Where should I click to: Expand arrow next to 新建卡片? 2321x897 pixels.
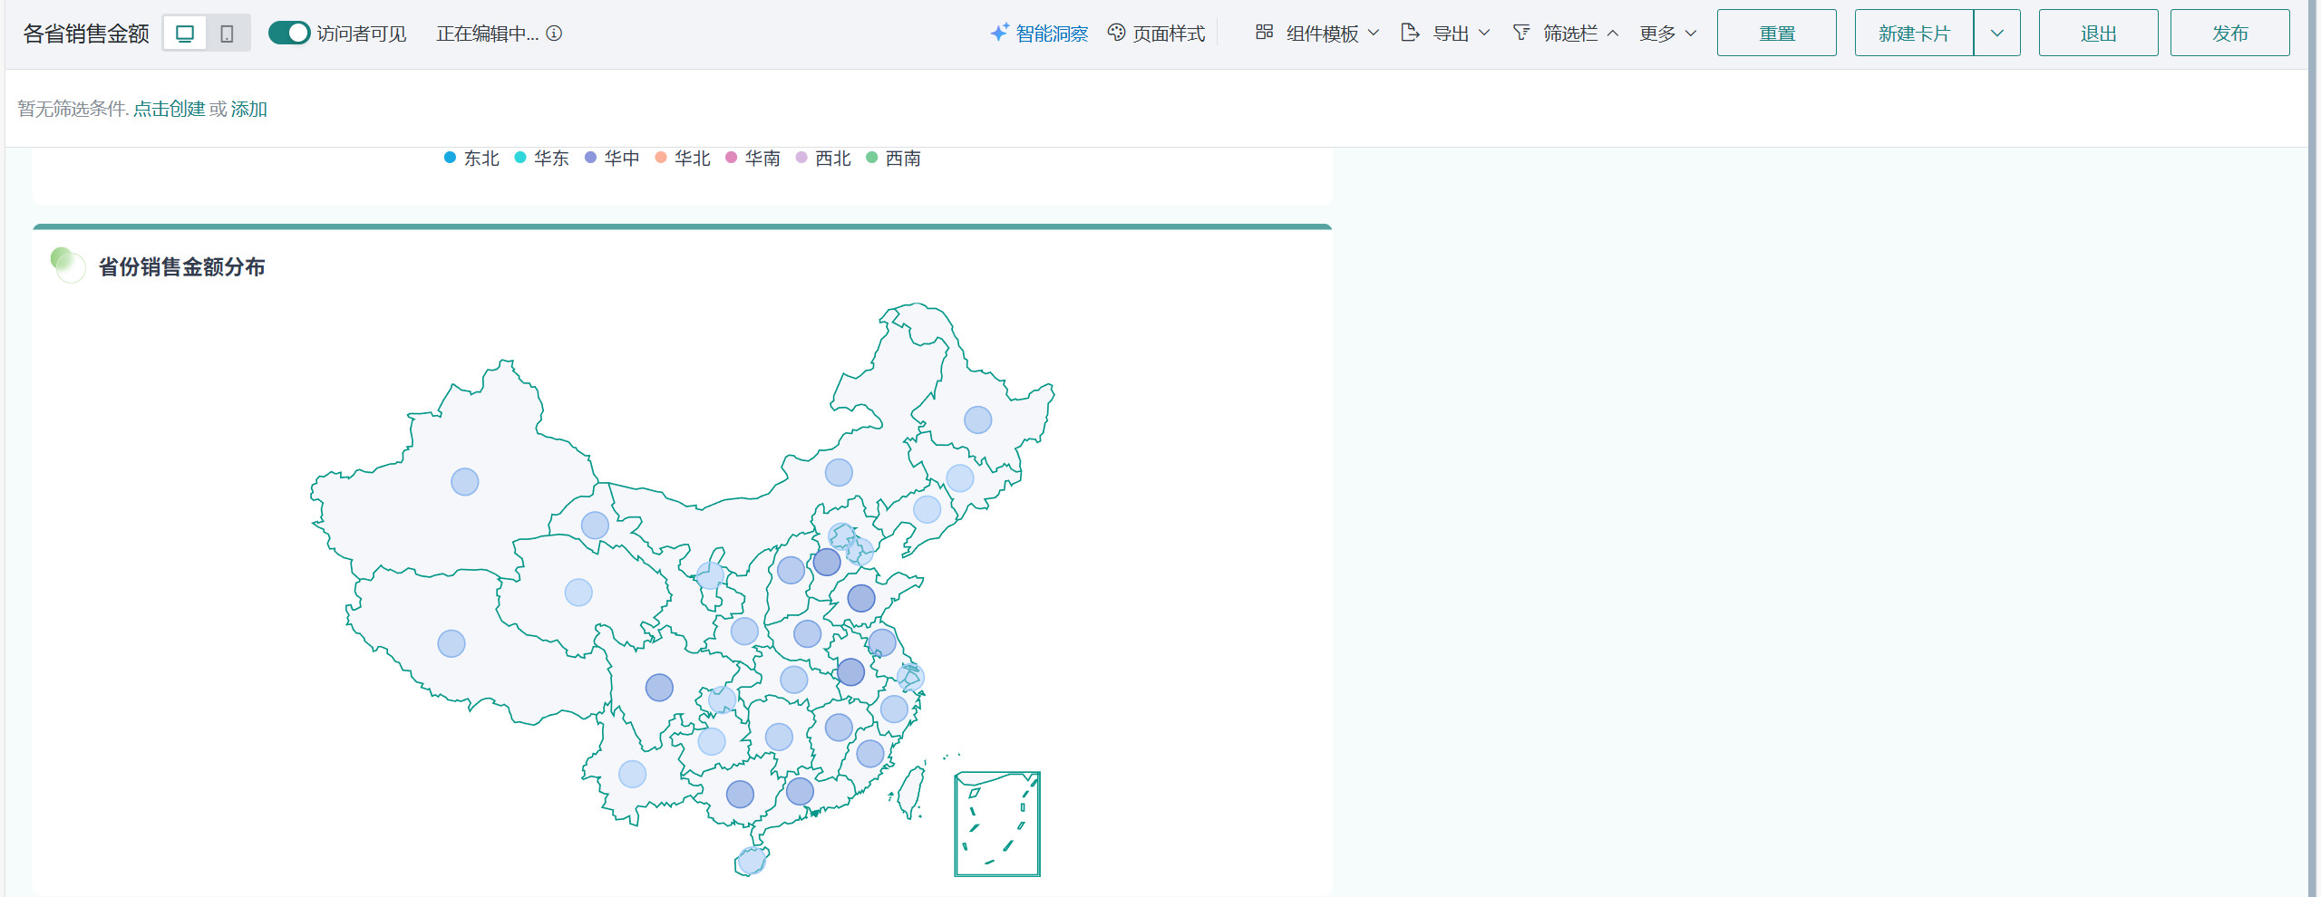pos(1996,34)
